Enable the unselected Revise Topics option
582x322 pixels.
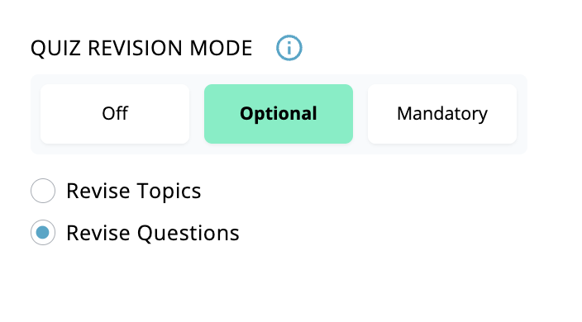(43, 191)
